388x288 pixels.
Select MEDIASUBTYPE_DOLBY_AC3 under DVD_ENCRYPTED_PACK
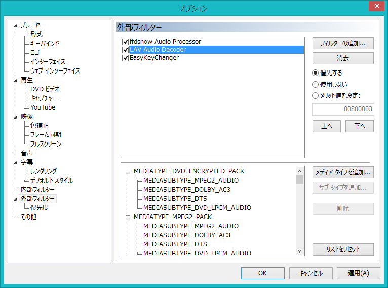187,190
